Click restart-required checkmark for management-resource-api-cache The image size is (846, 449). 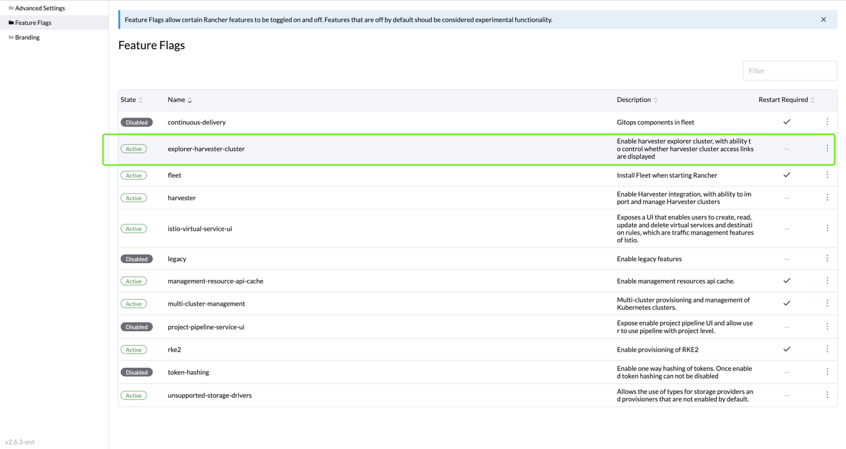click(x=787, y=281)
